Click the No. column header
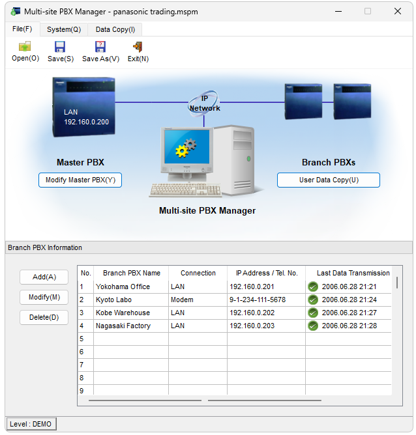The height and width of the screenshot is (435, 416). [x=86, y=273]
